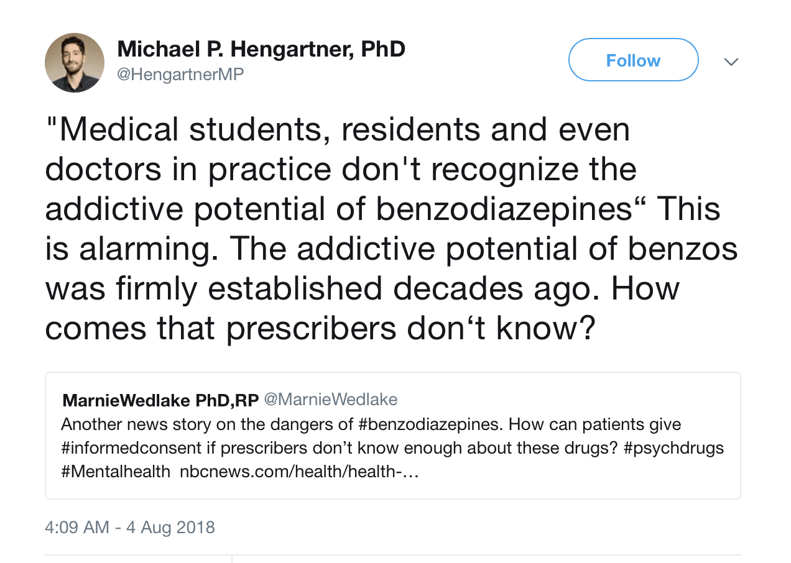
Task: Open the nbcnews.com article link
Action: coord(299,472)
